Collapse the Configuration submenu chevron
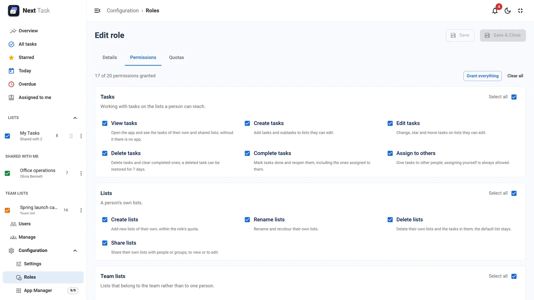The width and height of the screenshot is (534, 300). tap(75, 251)
